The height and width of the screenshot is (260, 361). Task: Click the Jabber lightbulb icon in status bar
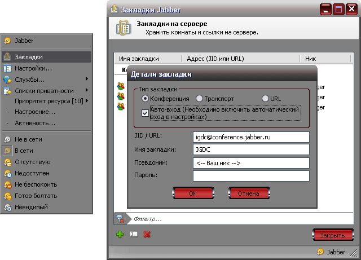(x=320, y=252)
